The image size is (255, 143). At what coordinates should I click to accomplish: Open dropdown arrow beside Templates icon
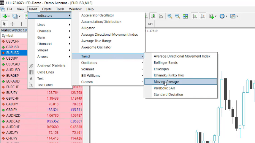pos(237,16)
